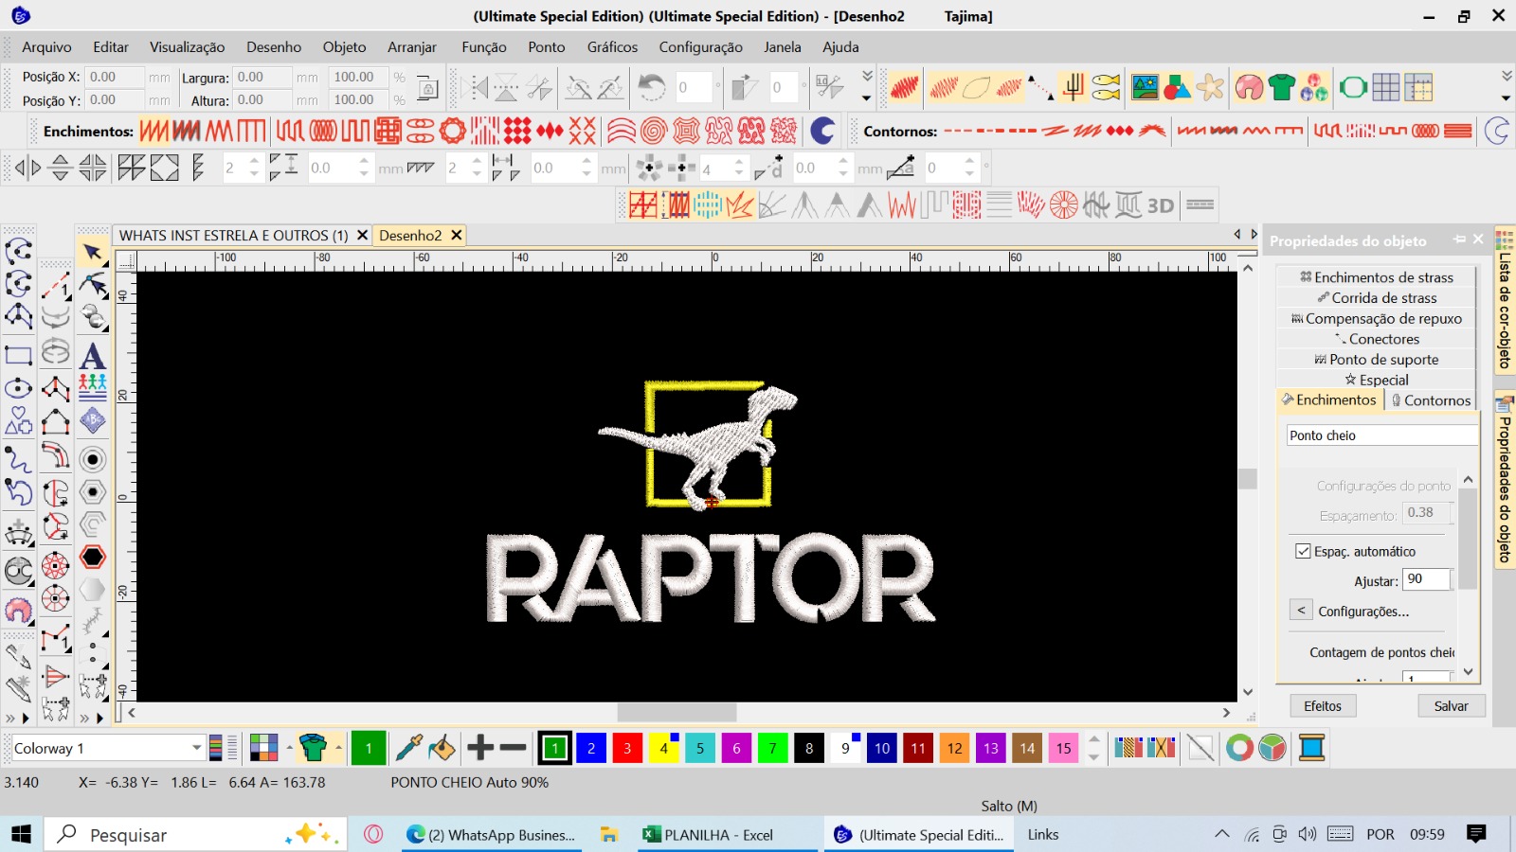Switch to the Contornos properties tab
Image resolution: width=1516 pixels, height=852 pixels.
(1431, 400)
